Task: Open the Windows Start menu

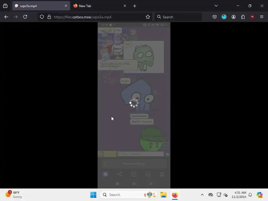Action: [x=93, y=195]
